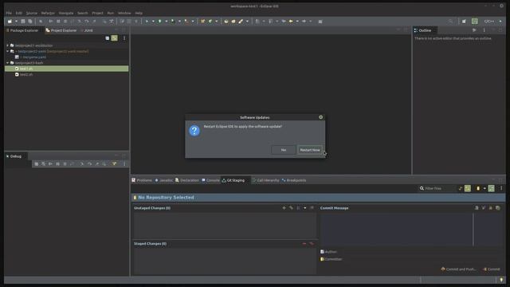Open Debug view menu (three dots)
510x287 pixels.
tap(124, 164)
